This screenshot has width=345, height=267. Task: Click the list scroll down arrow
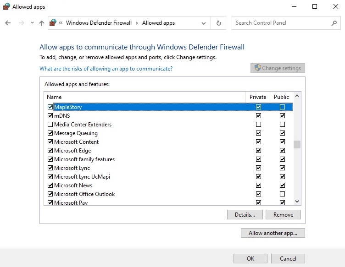pos(297,202)
